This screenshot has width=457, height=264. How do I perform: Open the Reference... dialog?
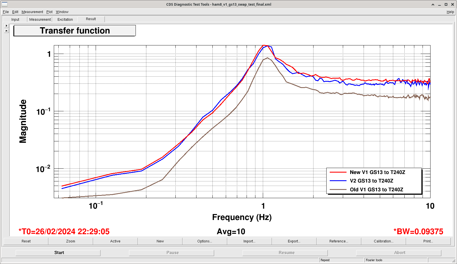[339, 241]
